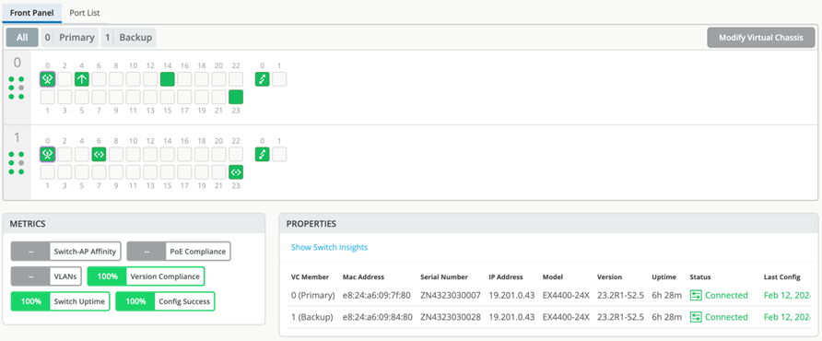Select green port 23 on member 0
Screen dimensions: 822x341
[x=236, y=97]
